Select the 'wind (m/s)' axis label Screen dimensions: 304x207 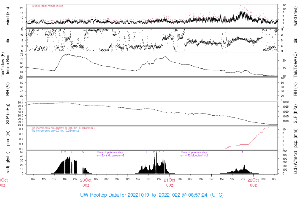point(295,16)
